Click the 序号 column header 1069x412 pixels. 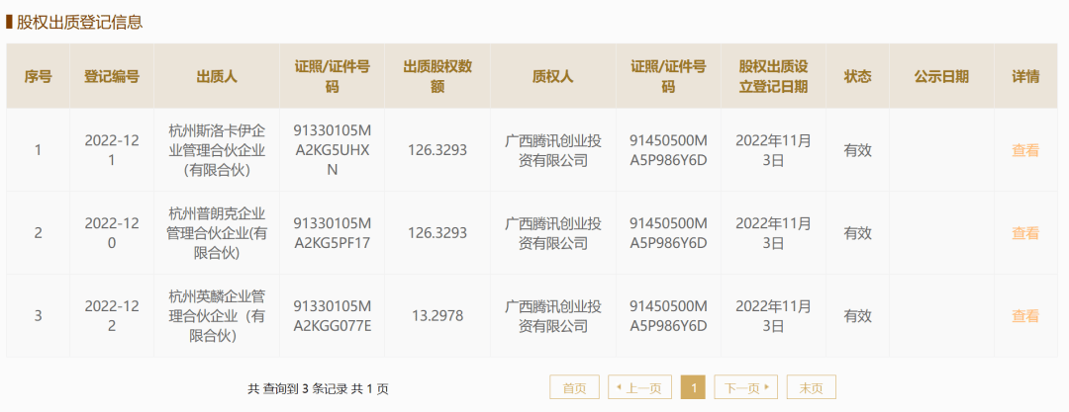tap(38, 76)
